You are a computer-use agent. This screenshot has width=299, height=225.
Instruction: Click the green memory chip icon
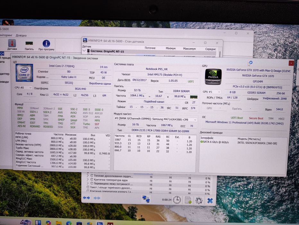point(193,97)
